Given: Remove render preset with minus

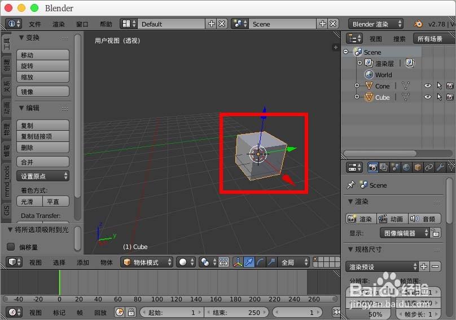Looking at the screenshot, I should pyautogui.click(x=435, y=266).
